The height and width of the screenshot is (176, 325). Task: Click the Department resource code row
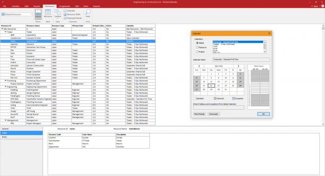pos(98,147)
